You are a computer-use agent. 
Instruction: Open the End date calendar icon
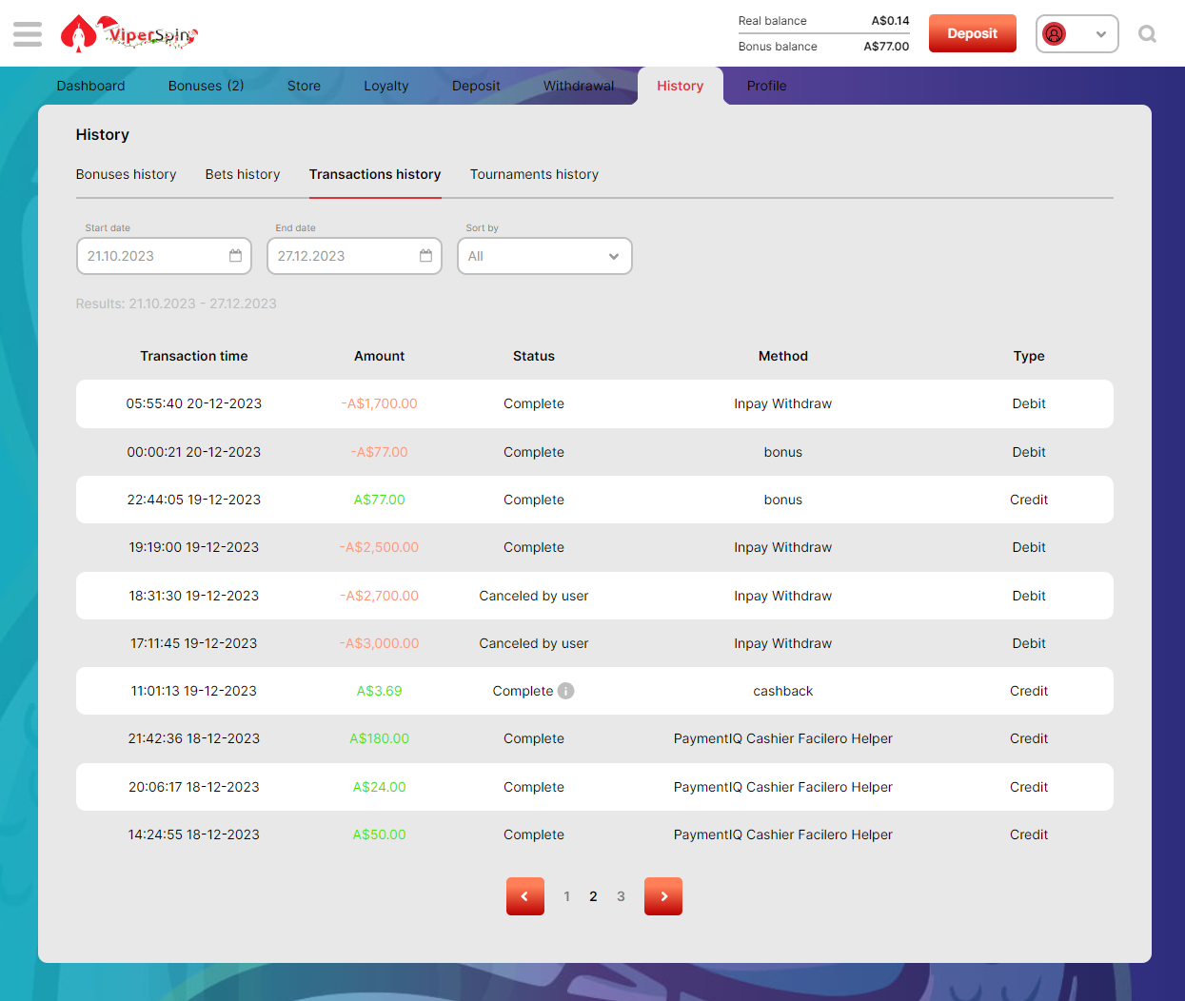point(425,256)
